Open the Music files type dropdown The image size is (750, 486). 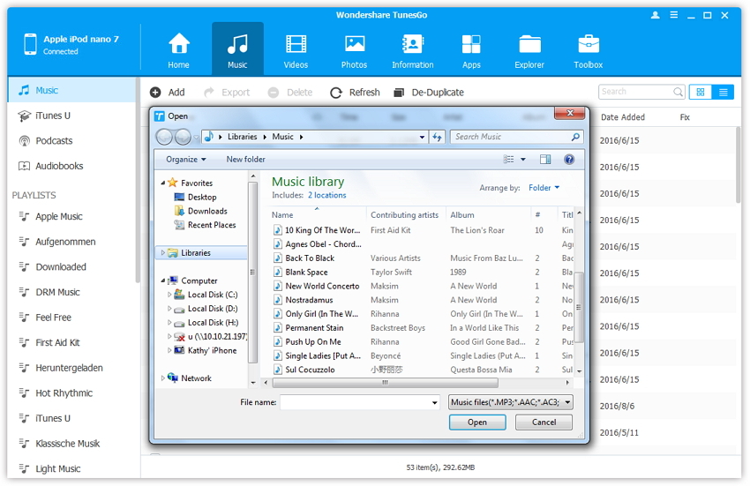click(511, 402)
